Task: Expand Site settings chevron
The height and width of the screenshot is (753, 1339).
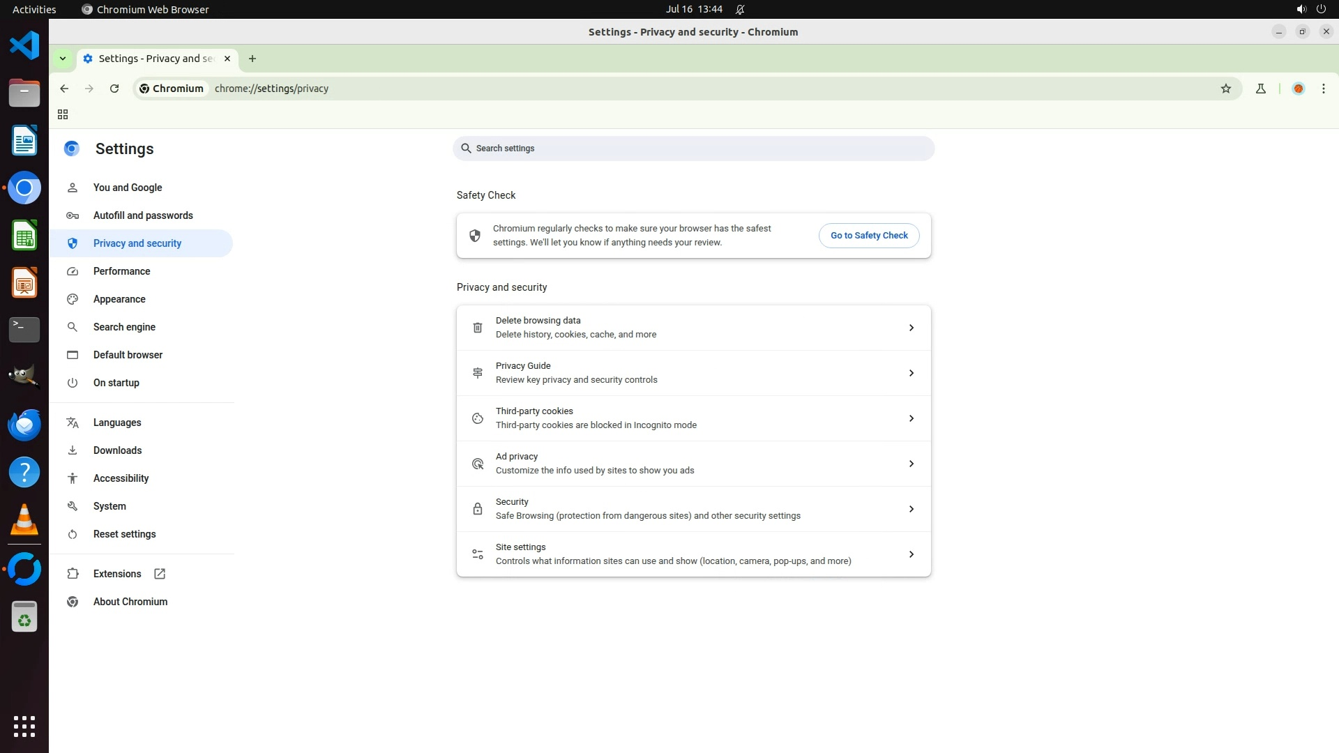Action: point(911,554)
